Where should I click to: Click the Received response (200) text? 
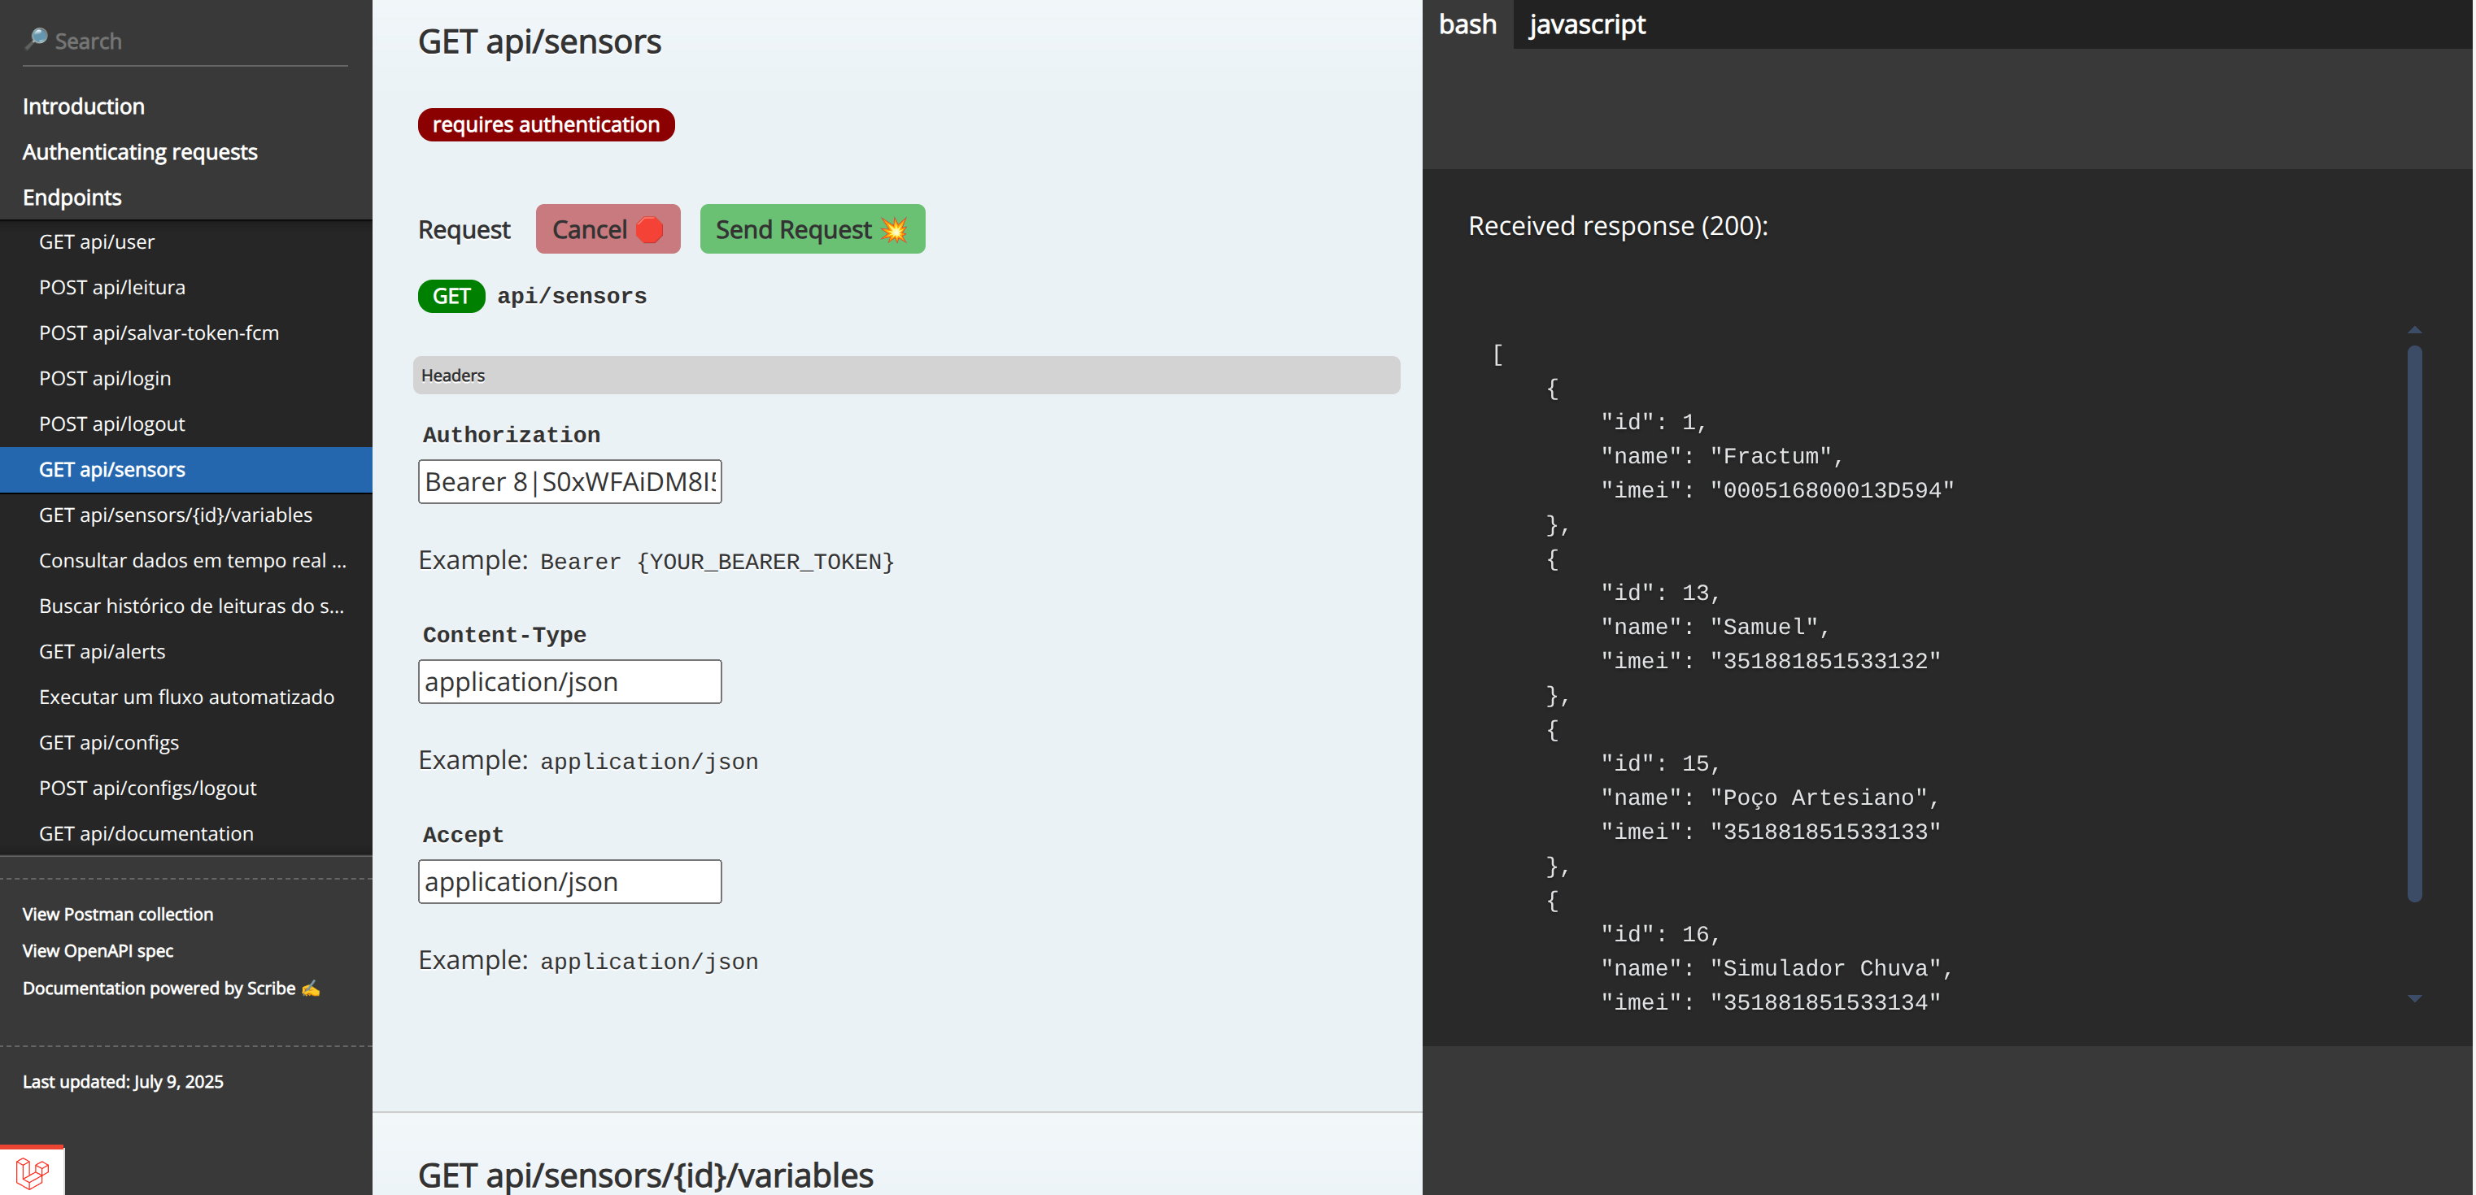click(x=1618, y=226)
